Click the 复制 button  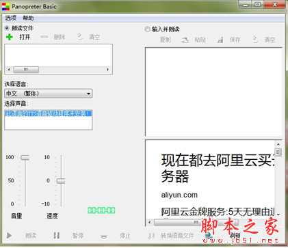coord(166,40)
